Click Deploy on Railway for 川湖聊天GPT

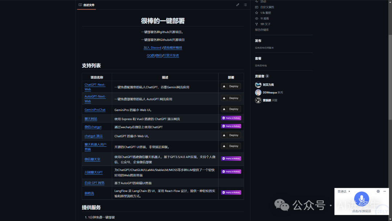(231, 172)
